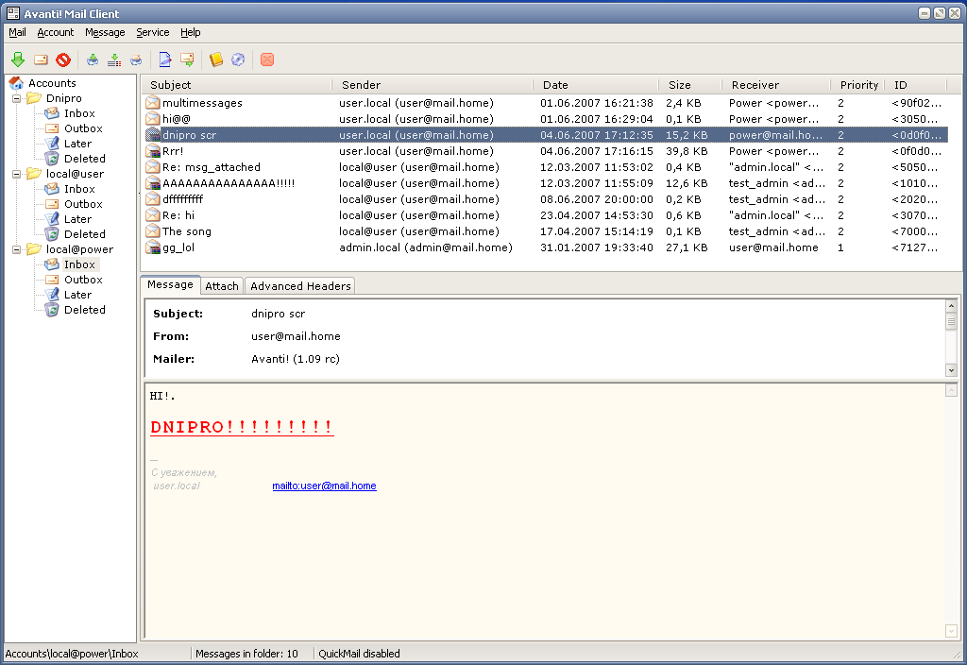Click the message body scroll down arrow
Screen dimensions: 967x665
tap(951, 630)
